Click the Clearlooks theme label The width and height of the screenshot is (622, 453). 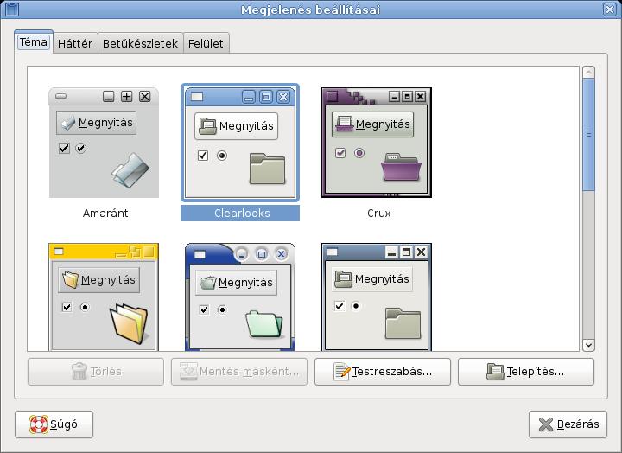[241, 214]
